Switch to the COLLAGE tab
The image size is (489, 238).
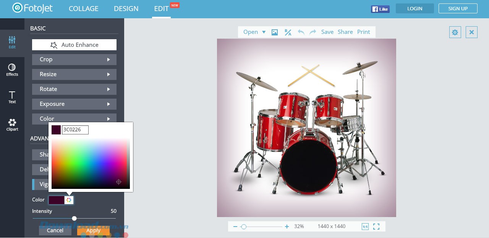point(84,9)
